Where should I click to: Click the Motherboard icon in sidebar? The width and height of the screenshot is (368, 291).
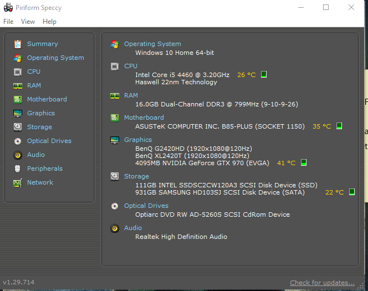18,100
